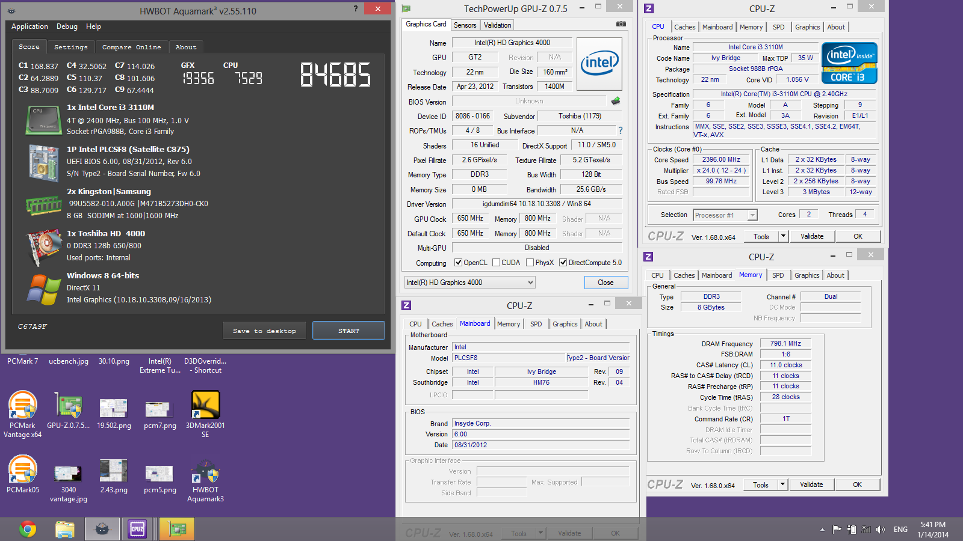
Task: Open File Explorer from taskbar
Action: pos(65,529)
